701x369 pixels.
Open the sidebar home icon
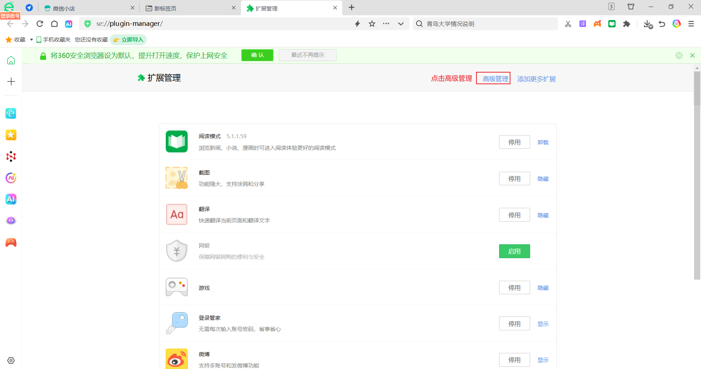[11, 60]
